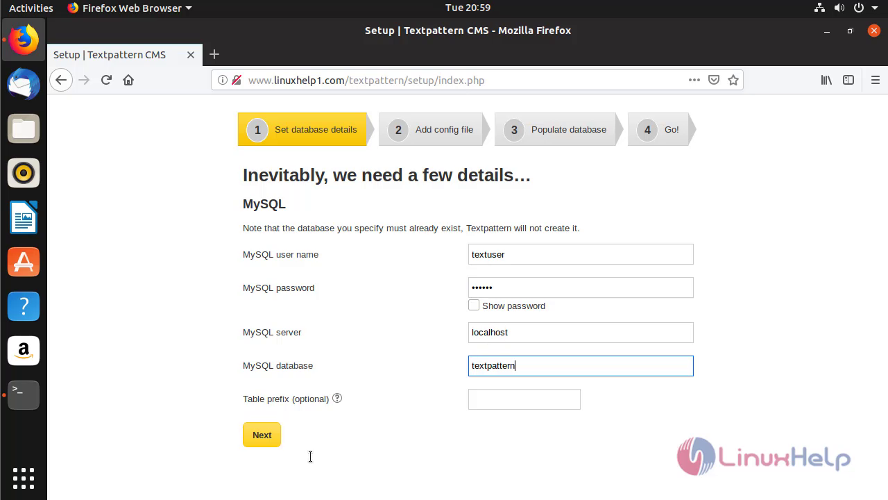
Task: Select the Setup | Textpattern CMS tab
Action: pyautogui.click(x=125, y=55)
